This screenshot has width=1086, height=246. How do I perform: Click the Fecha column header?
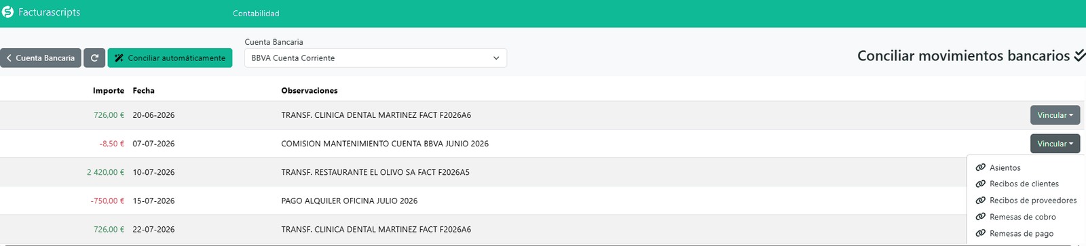tap(144, 90)
